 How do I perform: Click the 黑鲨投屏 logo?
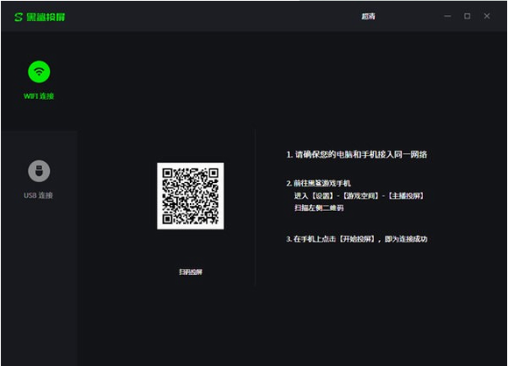pyautogui.click(x=39, y=17)
